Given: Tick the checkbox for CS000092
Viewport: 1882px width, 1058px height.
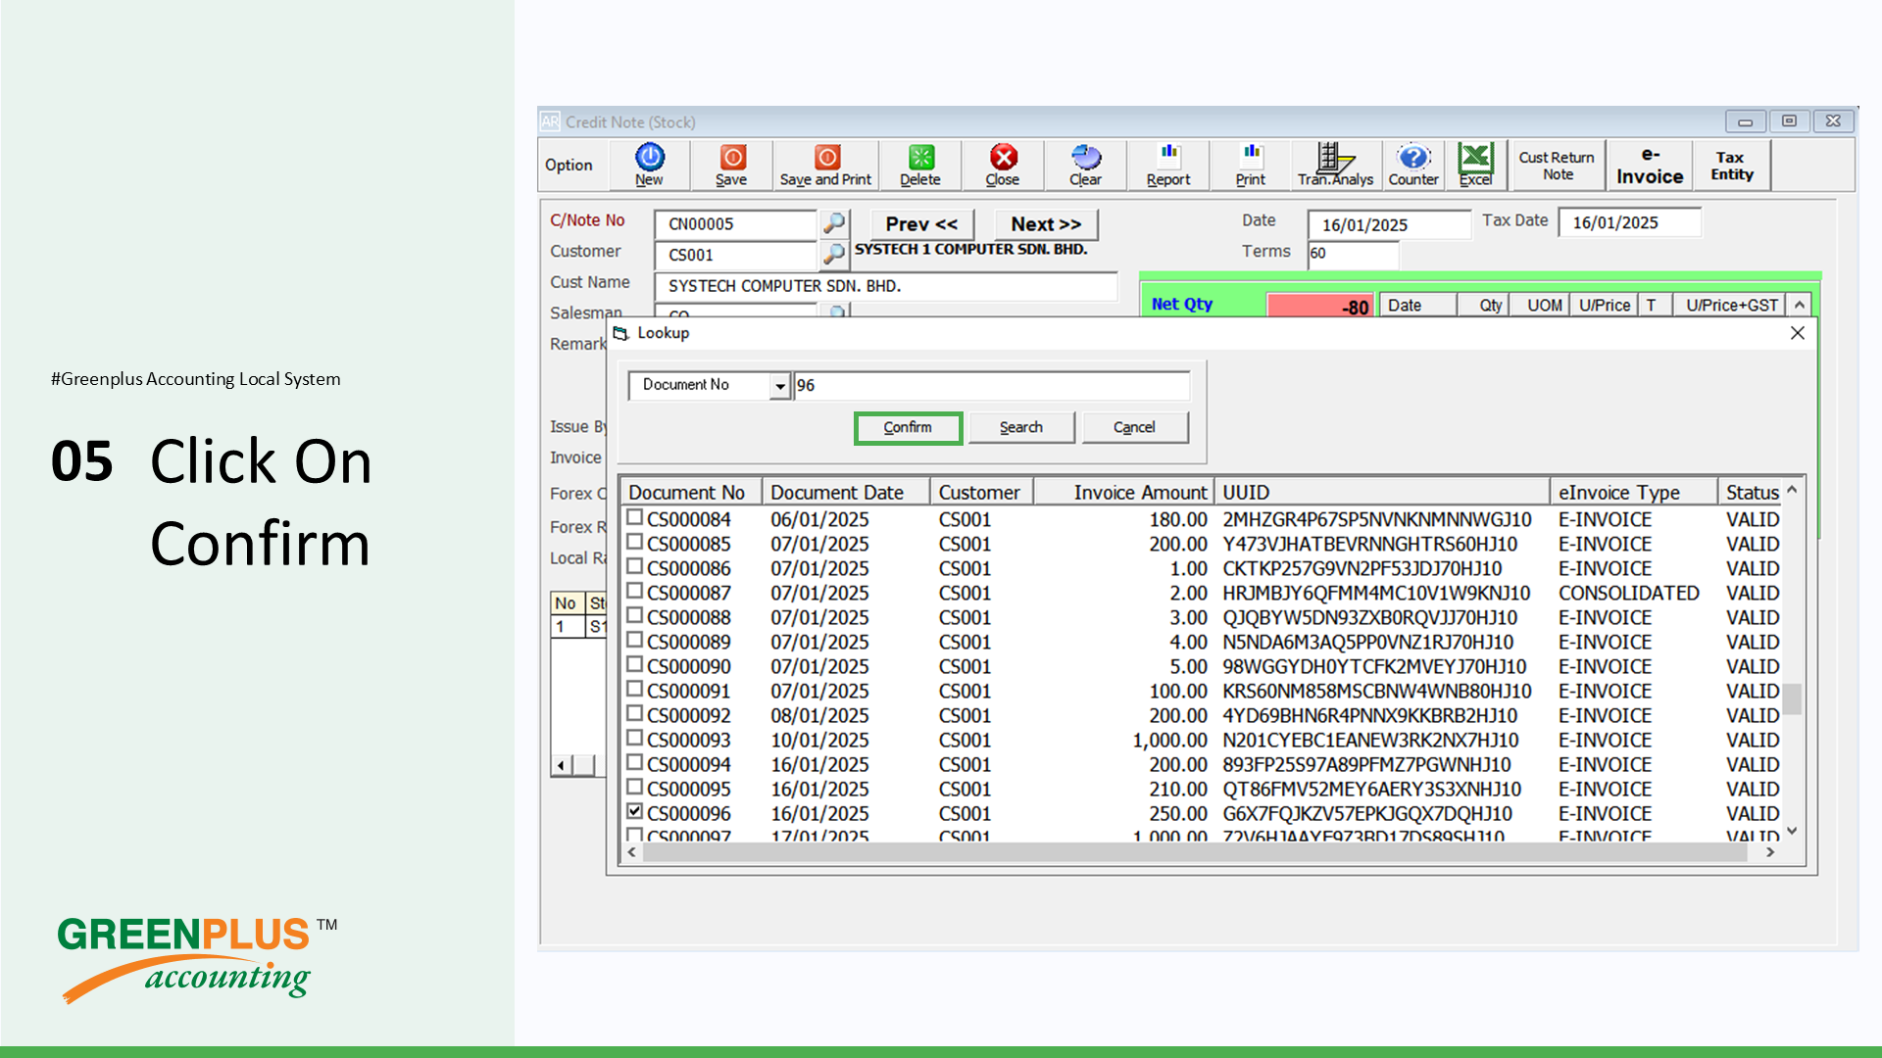Looking at the screenshot, I should pos(635,713).
